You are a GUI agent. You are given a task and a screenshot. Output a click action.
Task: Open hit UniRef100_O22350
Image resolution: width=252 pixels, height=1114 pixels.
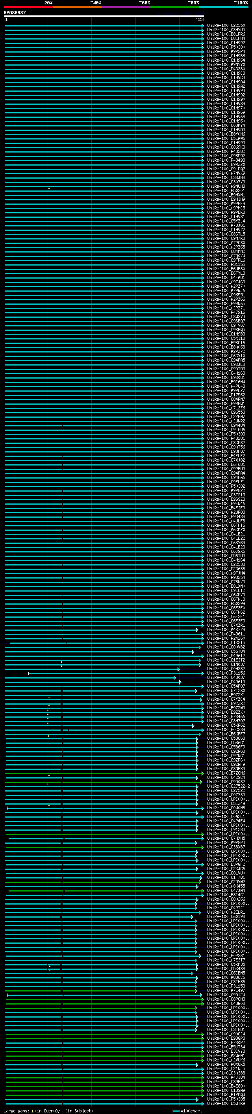(x=226, y=26)
